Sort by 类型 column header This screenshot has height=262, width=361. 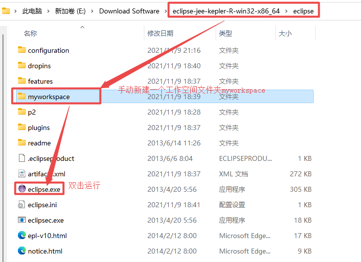click(x=226, y=33)
